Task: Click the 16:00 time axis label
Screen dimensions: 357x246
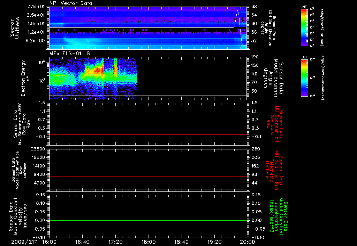Action: pos(50,242)
